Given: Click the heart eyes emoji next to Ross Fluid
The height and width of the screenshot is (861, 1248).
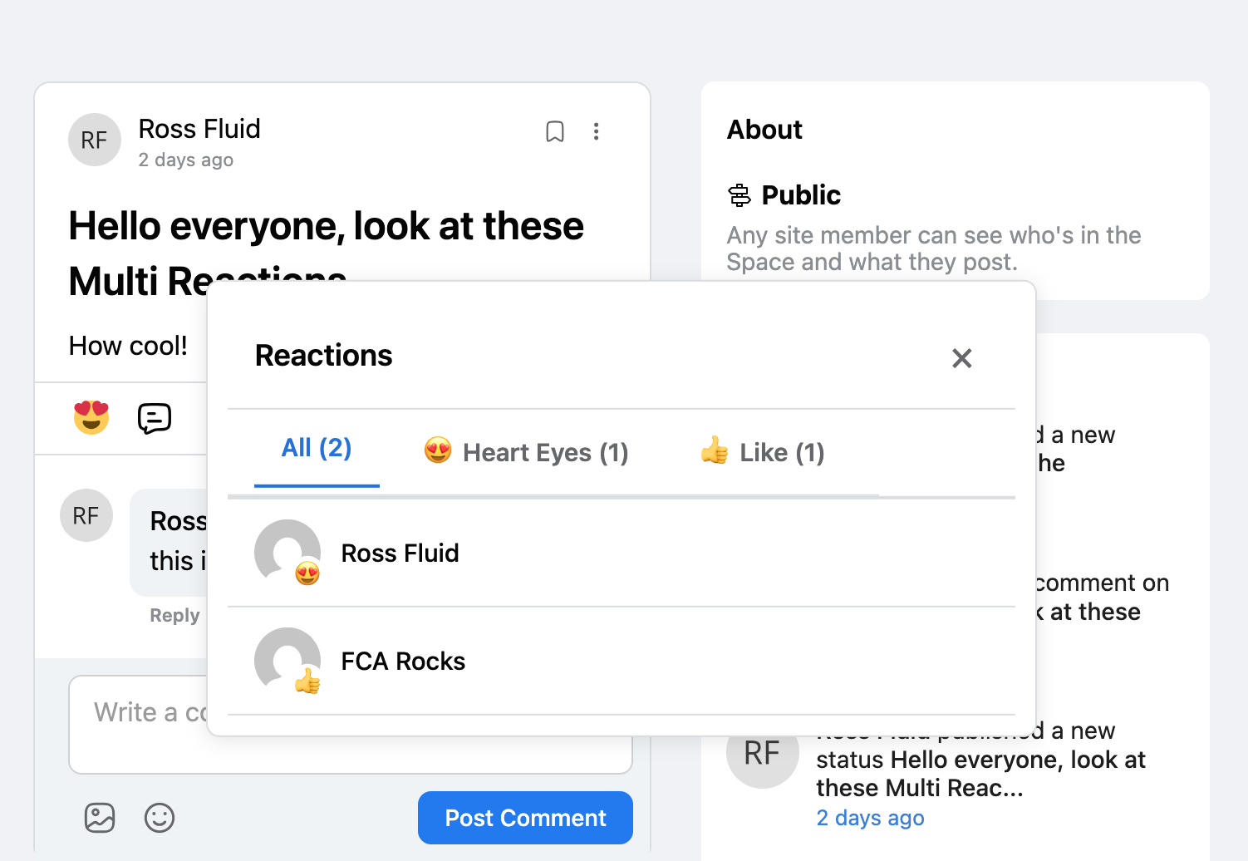Looking at the screenshot, I should pyautogui.click(x=305, y=573).
